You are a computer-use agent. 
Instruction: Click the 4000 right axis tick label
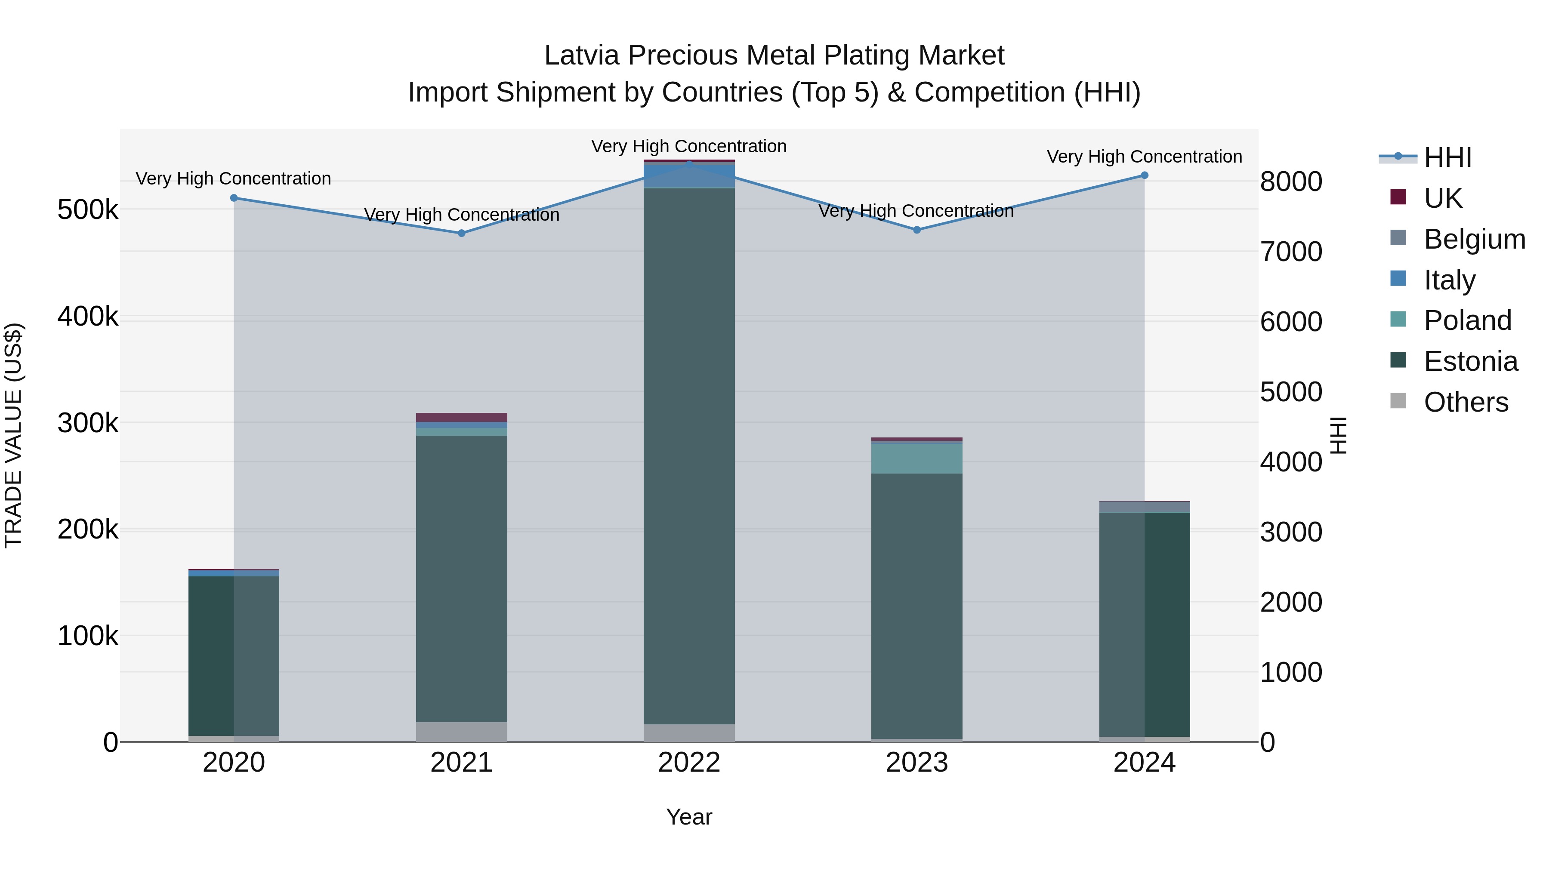tap(1291, 462)
